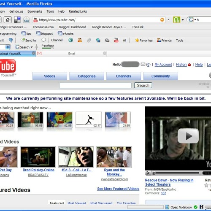211x211 pixels.
Task: Select the All channel option
Action: (124, 41)
